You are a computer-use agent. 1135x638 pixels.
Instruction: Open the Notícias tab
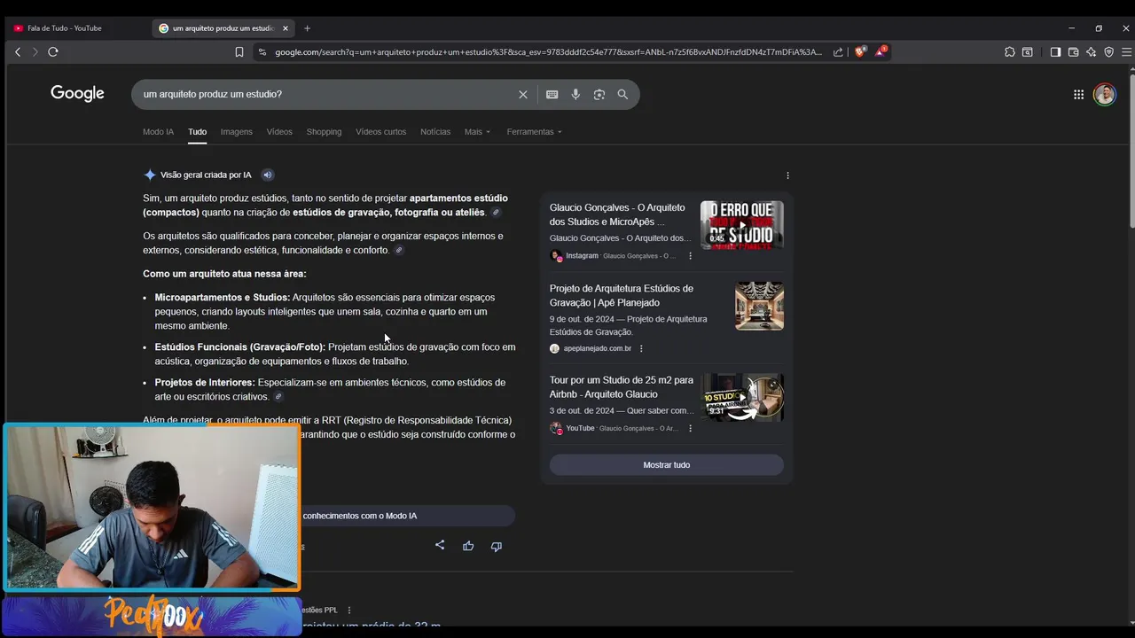(x=435, y=132)
